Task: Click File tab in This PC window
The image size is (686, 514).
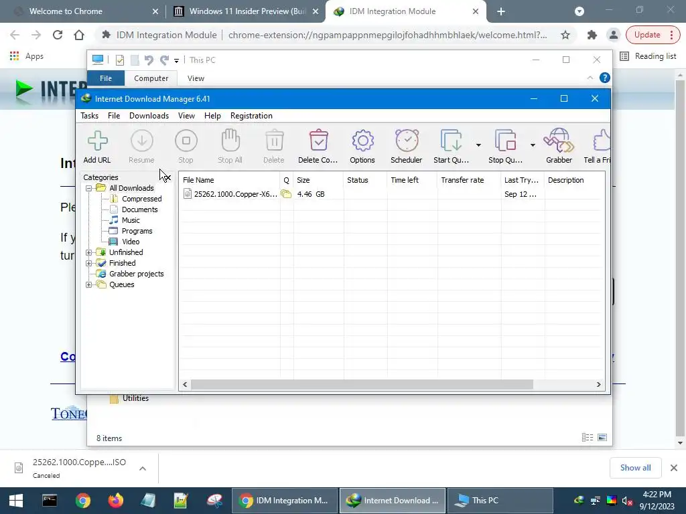Action: pyautogui.click(x=106, y=78)
